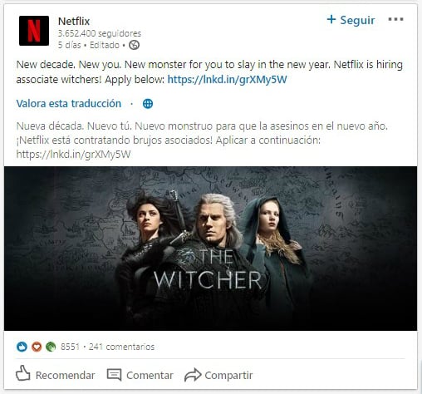Viewport: 422px width, 394px height.
Task: Click the red heart reaction icon
Action: click(x=37, y=347)
